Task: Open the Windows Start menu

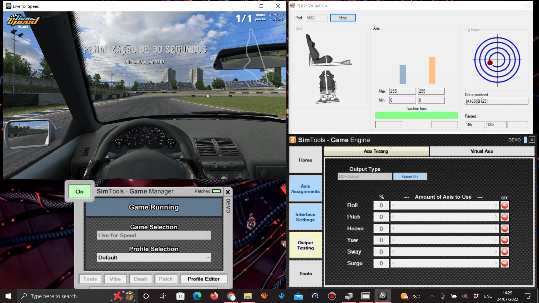Action: 8,296
